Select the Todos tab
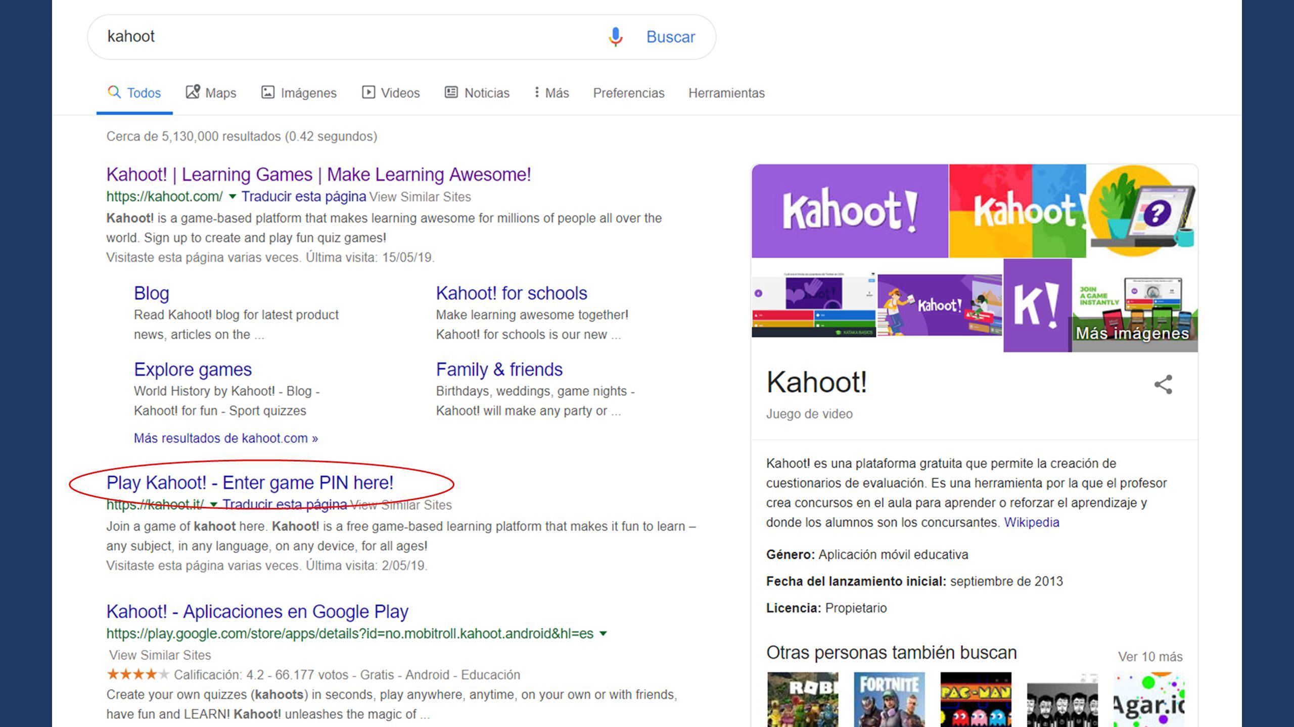The height and width of the screenshot is (727, 1294). (x=134, y=93)
